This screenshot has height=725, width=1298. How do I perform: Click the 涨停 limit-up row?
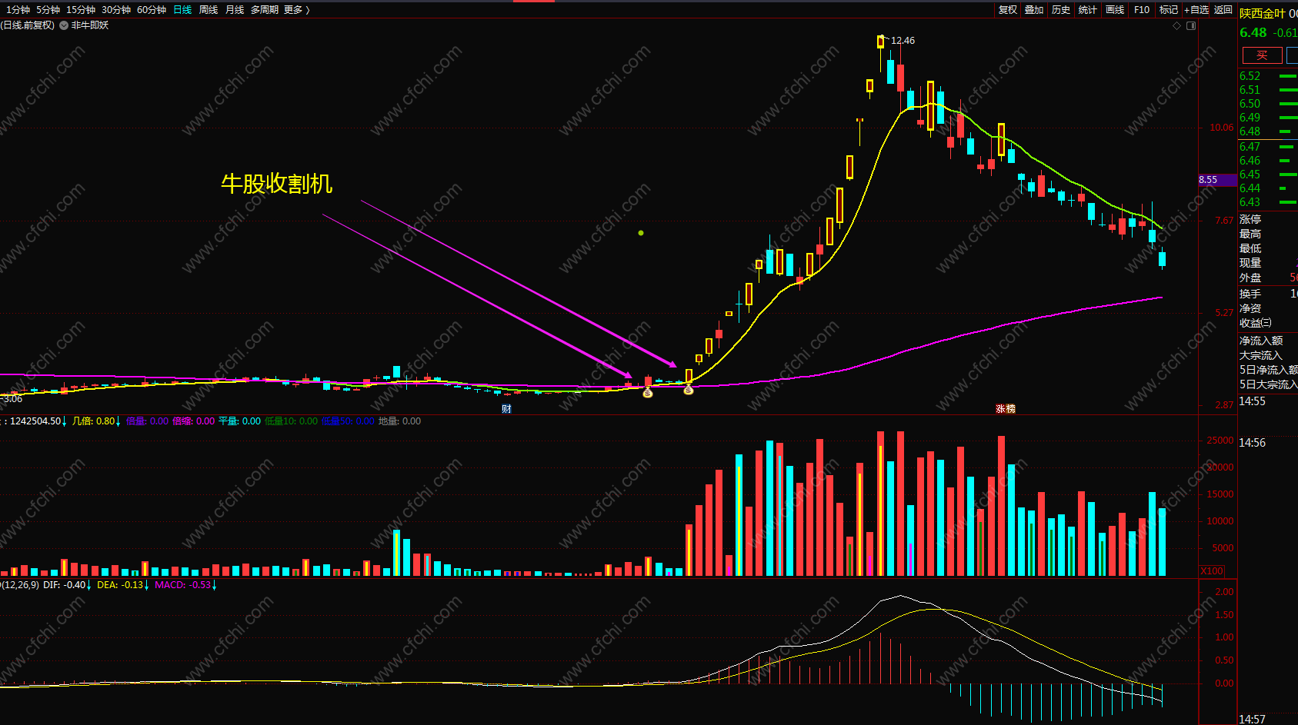point(1250,220)
